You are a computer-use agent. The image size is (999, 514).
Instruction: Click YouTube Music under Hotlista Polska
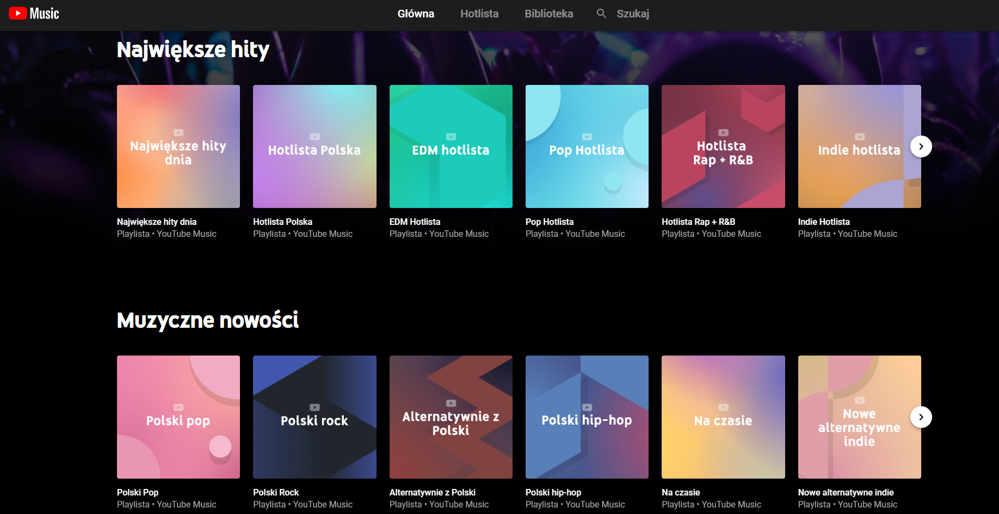pos(323,234)
